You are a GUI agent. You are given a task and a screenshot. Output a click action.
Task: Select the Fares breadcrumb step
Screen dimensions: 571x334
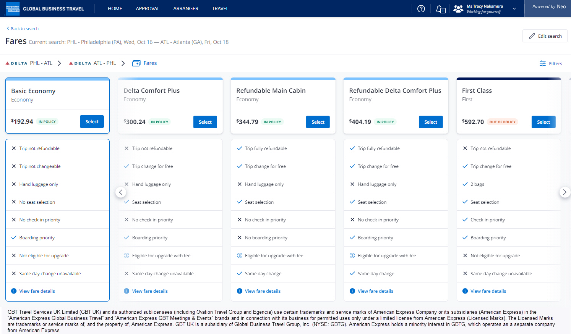[144, 63]
